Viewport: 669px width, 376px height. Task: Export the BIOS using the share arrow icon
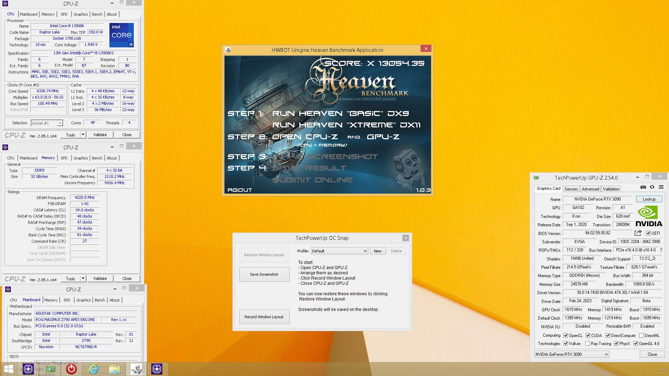point(638,233)
